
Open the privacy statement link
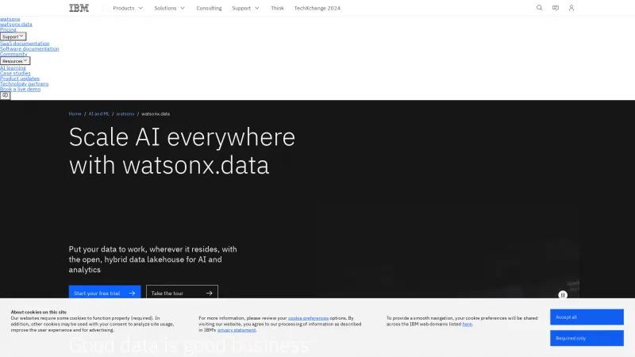click(237, 330)
